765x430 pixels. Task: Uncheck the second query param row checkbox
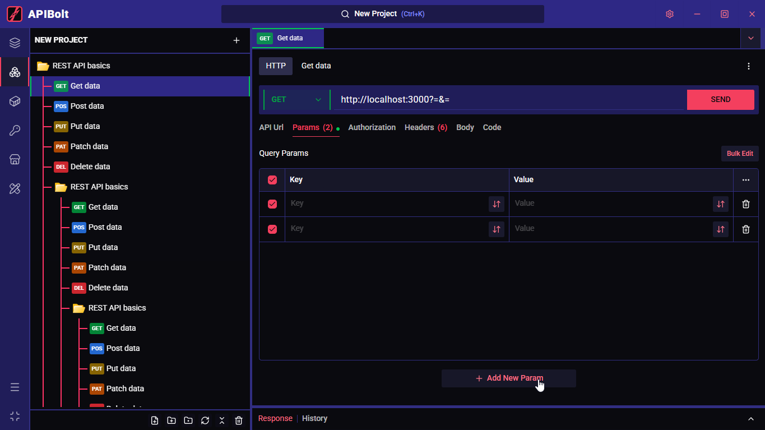click(x=272, y=229)
